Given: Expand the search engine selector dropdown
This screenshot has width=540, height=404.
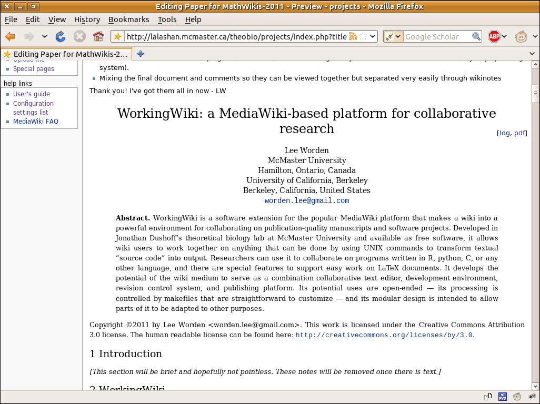Looking at the screenshot, I should [x=394, y=36].
